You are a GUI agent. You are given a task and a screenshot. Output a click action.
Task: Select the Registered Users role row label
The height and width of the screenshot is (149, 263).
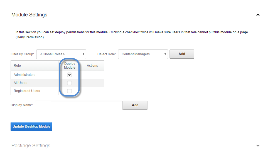tap(27, 91)
